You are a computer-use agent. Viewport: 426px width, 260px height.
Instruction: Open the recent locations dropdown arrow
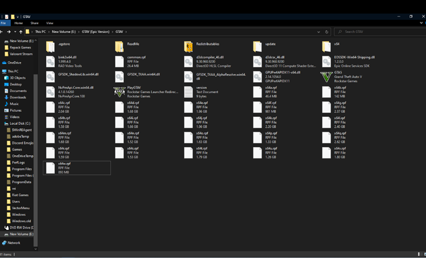(15, 32)
